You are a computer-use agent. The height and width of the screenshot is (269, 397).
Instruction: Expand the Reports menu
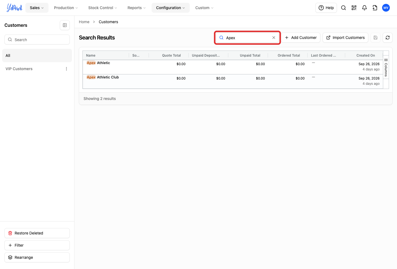(136, 8)
